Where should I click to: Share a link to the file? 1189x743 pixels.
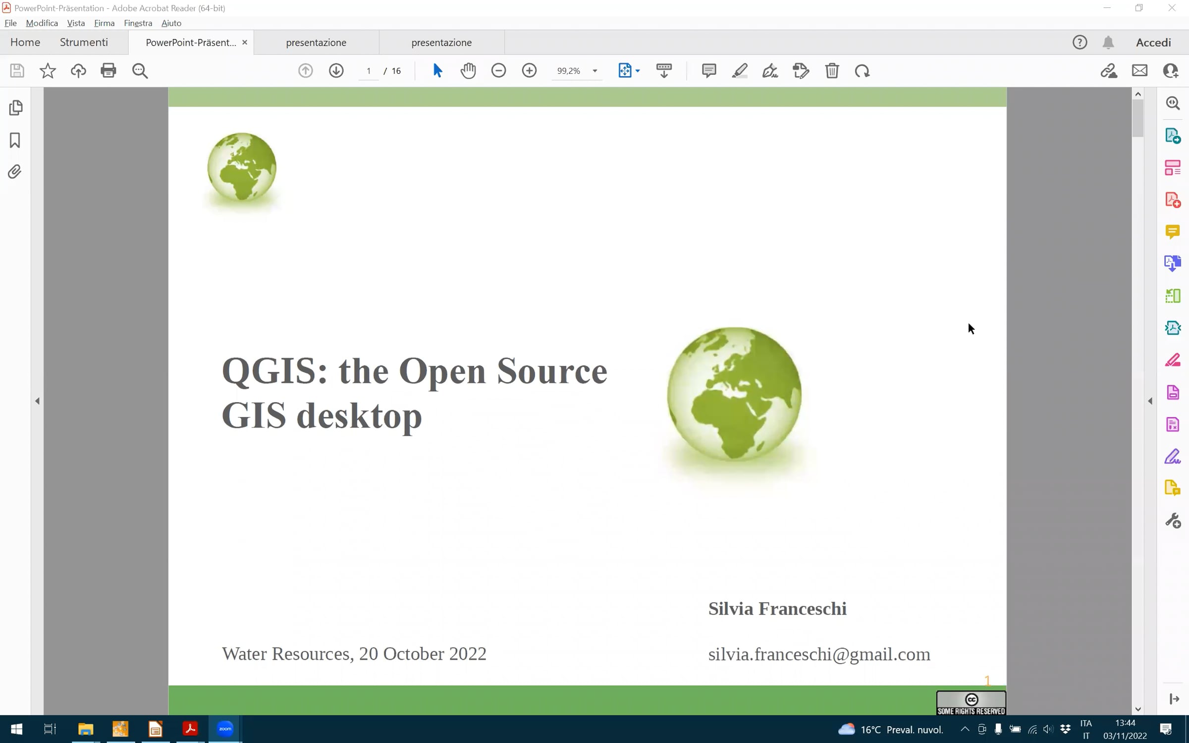point(1109,71)
